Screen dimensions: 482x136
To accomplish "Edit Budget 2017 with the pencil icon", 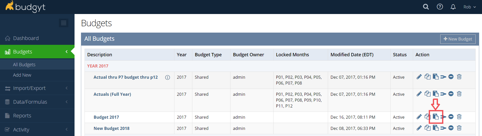I will coord(419,117).
